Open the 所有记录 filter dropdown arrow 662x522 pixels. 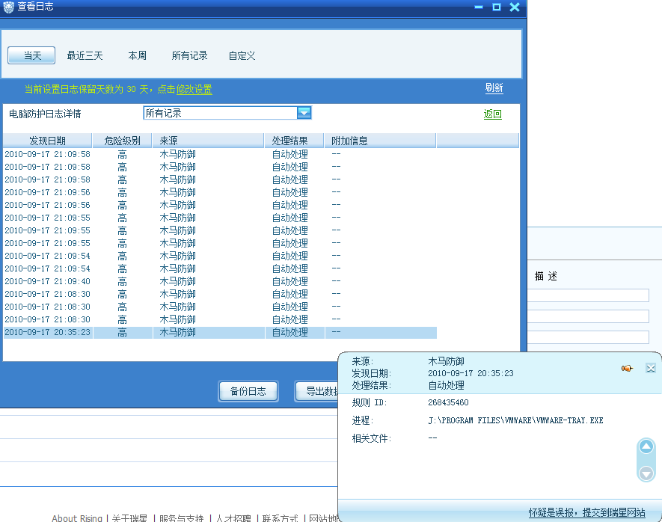pyautogui.click(x=304, y=113)
